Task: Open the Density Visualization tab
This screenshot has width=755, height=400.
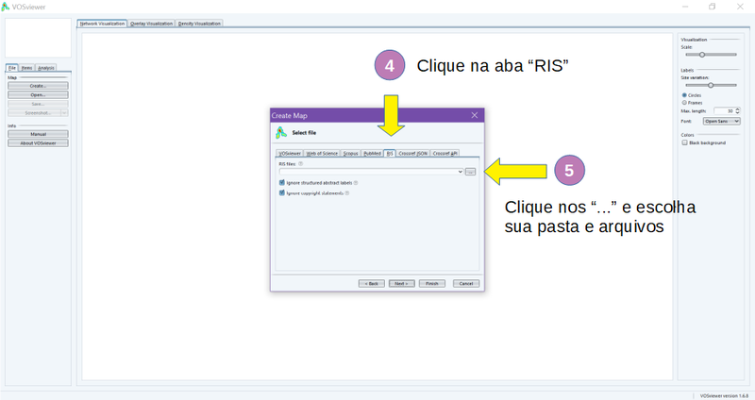Action: (199, 23)
